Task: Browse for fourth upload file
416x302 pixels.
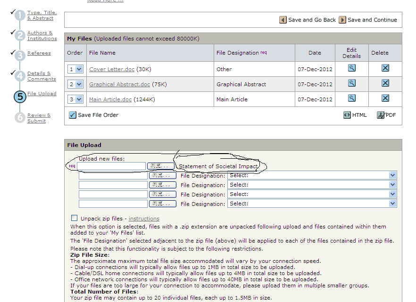Action: tap(163, 194)
